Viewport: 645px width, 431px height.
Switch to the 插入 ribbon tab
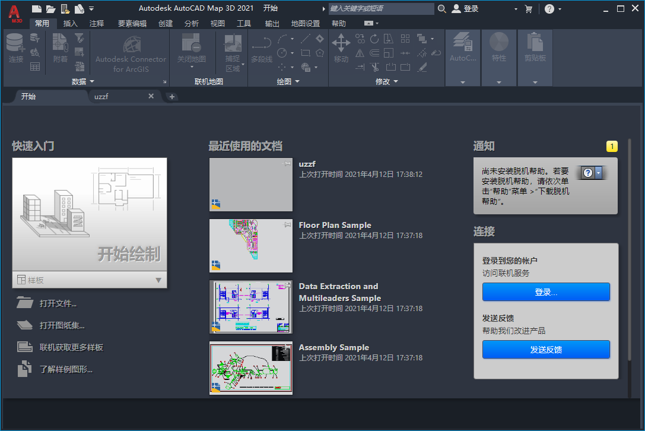click(x=71, y=24)
